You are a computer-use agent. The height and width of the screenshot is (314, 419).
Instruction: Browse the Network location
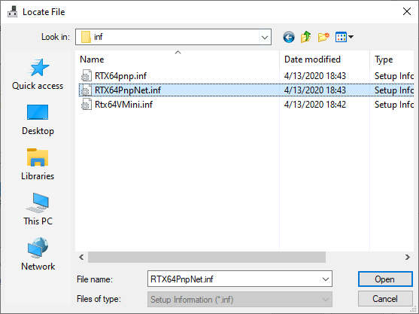pos(38,255)
